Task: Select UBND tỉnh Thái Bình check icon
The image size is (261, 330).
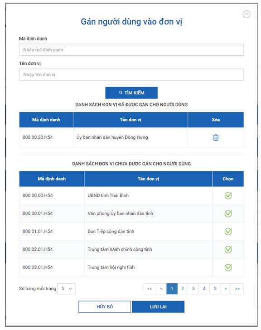Action: tap(228, 195)
